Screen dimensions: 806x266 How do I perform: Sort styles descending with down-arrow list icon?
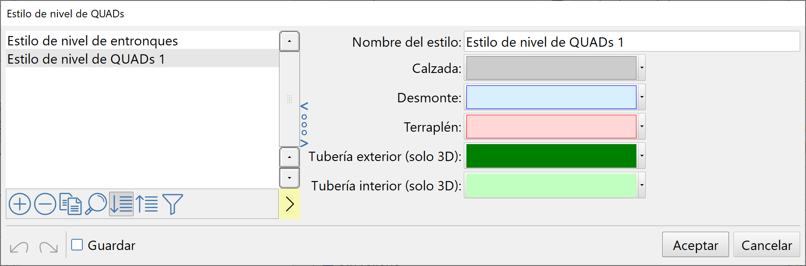coord(122,204)
